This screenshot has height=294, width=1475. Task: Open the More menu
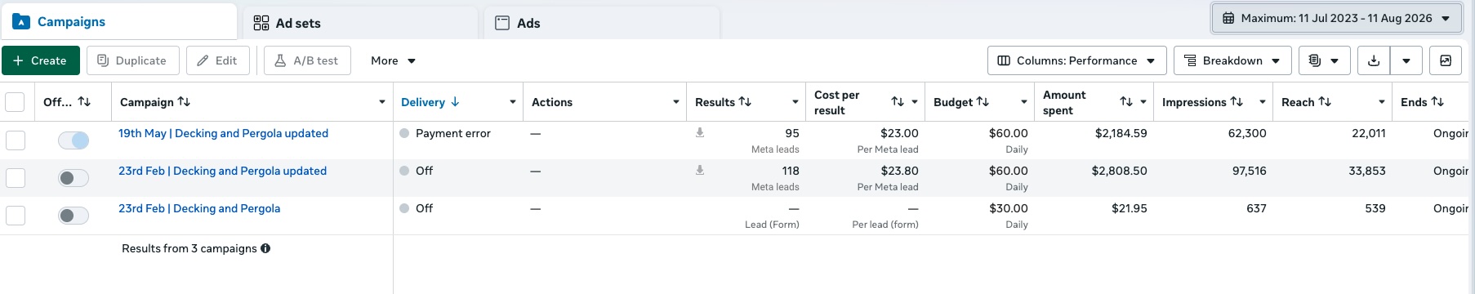pos(393,60)
